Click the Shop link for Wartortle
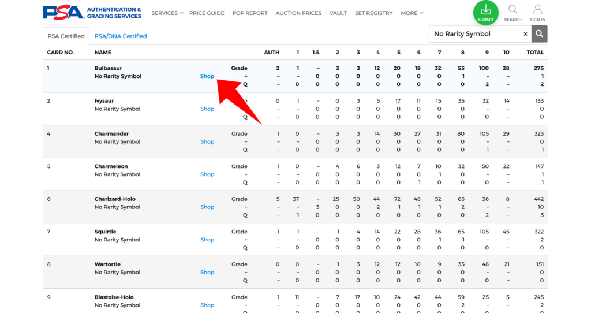The height and width of the screenshot is (313, 591). (x=207, y=272)
